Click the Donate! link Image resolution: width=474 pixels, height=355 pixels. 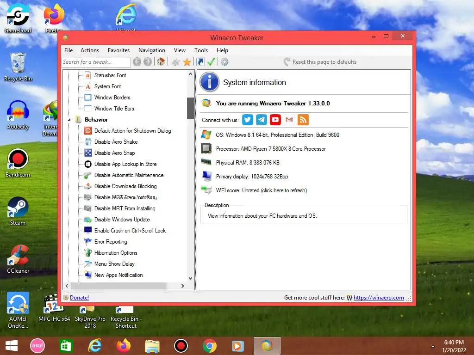pyautogui.click(x=79, y=298)
